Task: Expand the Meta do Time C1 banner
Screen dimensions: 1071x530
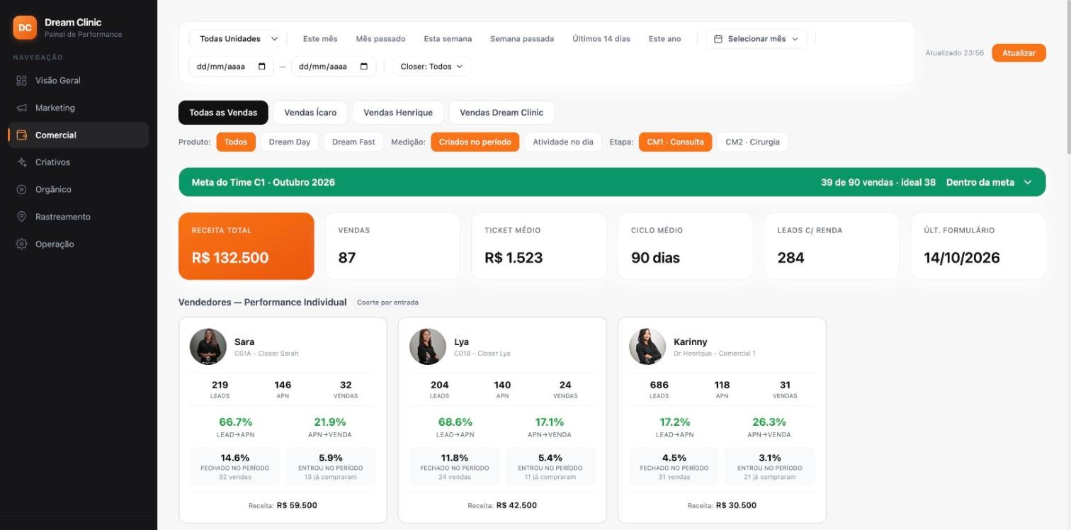Action: 612,182
